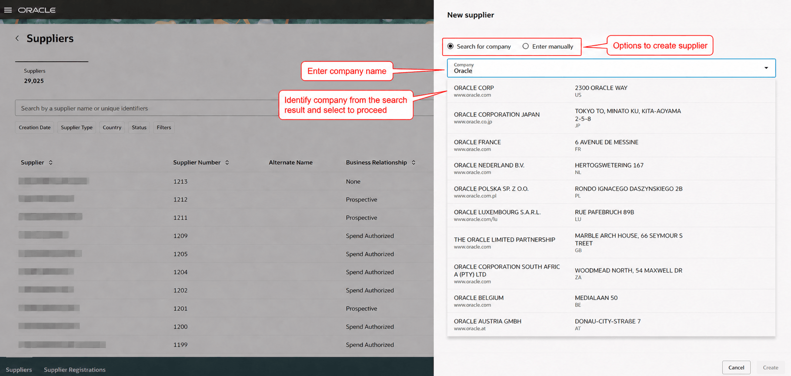The width and height of the screenshot is (791, 376).
Task: Click supplier number 1211 cell
Action: coord(180,217)
